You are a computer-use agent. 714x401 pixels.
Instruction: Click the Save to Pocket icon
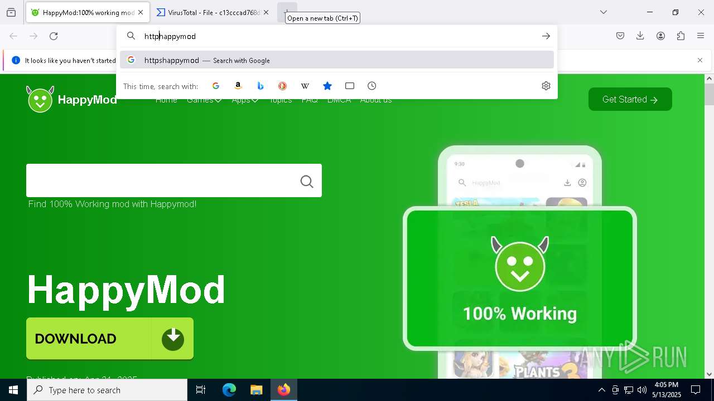click(x=620, y=36)
